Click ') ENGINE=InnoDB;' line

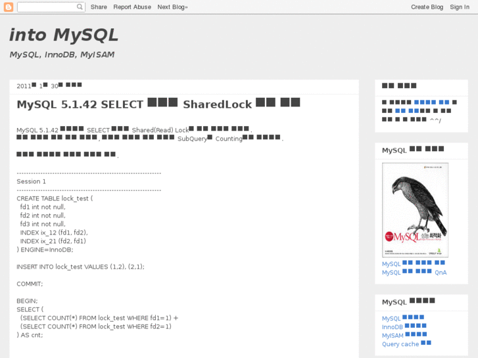pyautogui.click(x=45, y=250)
